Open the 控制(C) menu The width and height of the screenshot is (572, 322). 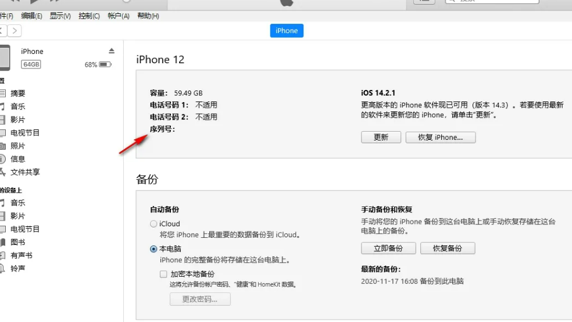point(89,16)
